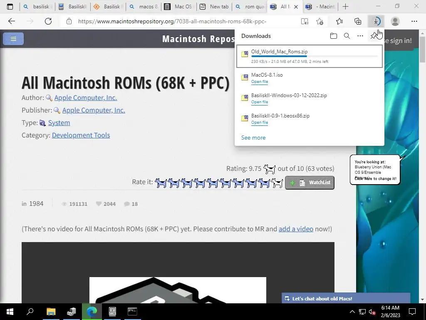The image size is (426, 320).
Task: Rate it with the fifth dog icon
Action: [213, 183]
